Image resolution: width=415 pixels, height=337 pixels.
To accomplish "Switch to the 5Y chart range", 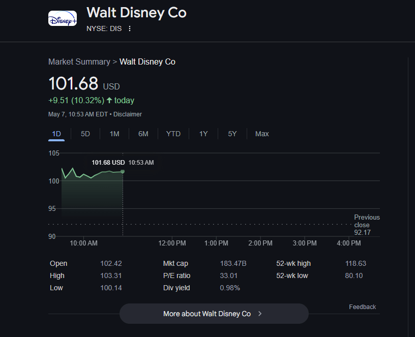I will (x=232, y=134).
